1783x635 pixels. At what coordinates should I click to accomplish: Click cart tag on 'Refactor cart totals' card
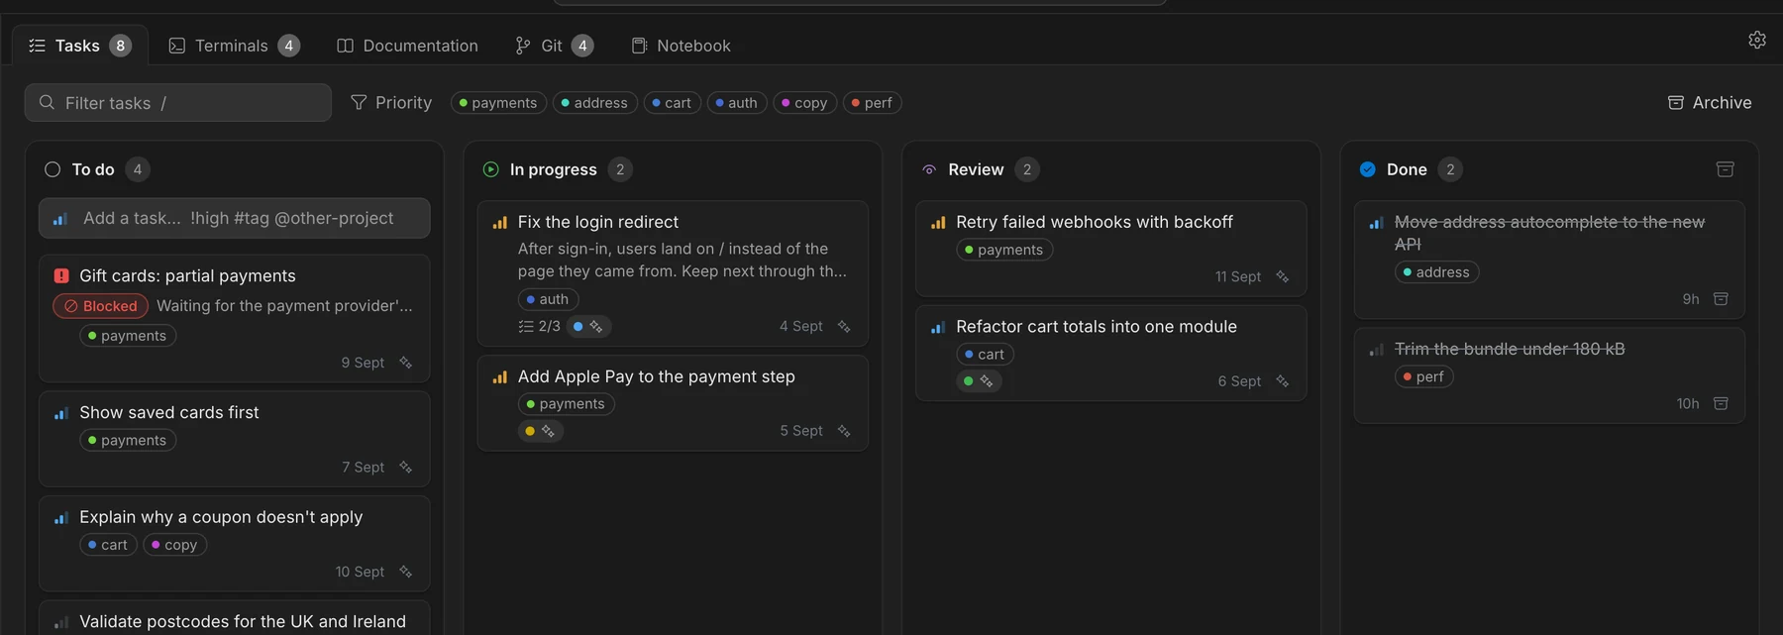coord(985,355)
